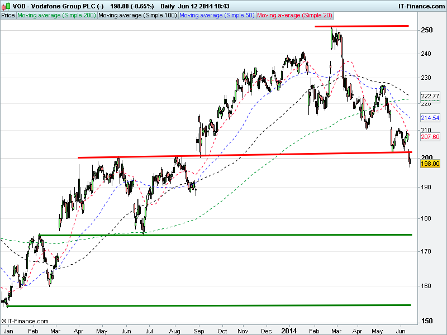Screen dimensions: 447x335
Task: Click the IT-Finance.com link at top right
Action: pyautogui.click(x=421, y=5)
